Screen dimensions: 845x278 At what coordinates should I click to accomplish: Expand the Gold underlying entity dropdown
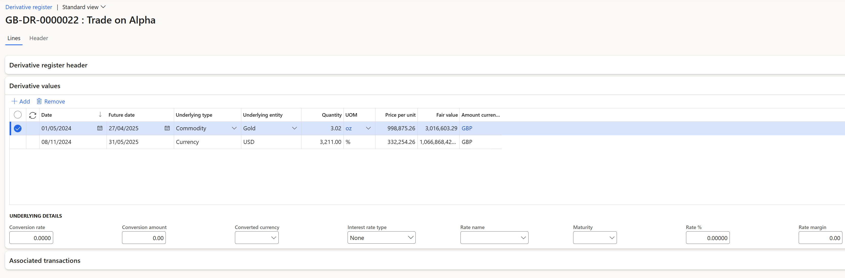tap(294, 128)
